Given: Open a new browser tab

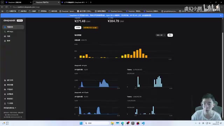Looking at the screenshot, I should click(91, 2).
